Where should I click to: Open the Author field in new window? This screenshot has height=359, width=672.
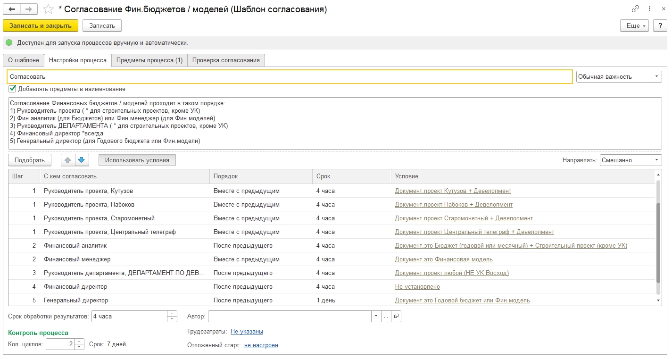point(396,317)
